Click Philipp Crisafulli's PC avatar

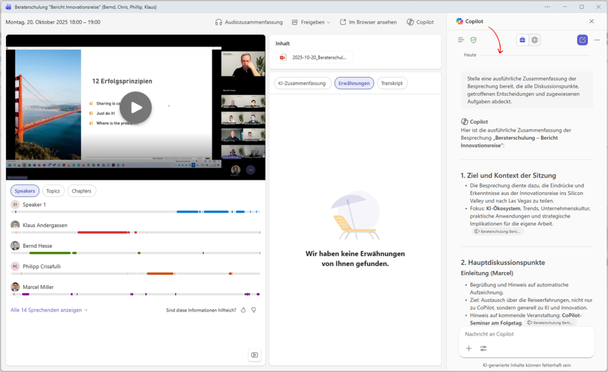[15, 266]
